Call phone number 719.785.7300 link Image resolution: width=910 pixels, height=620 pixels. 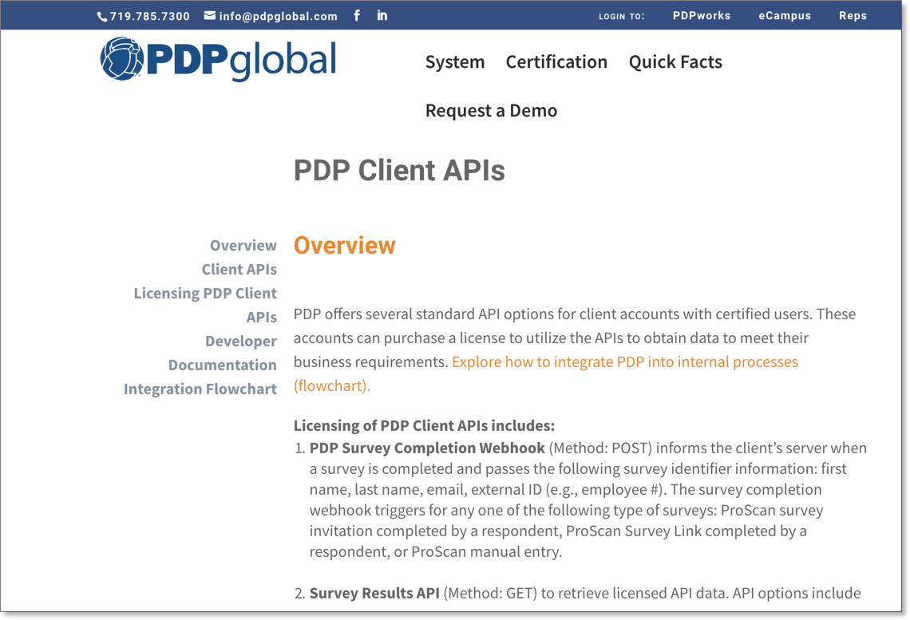(150, 16)
